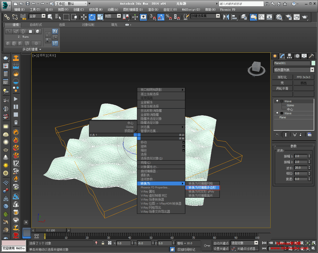This screenshot has width=318, height=253.
Task: Open the 渲染(R) menu
Action: (x=153, y=9)
